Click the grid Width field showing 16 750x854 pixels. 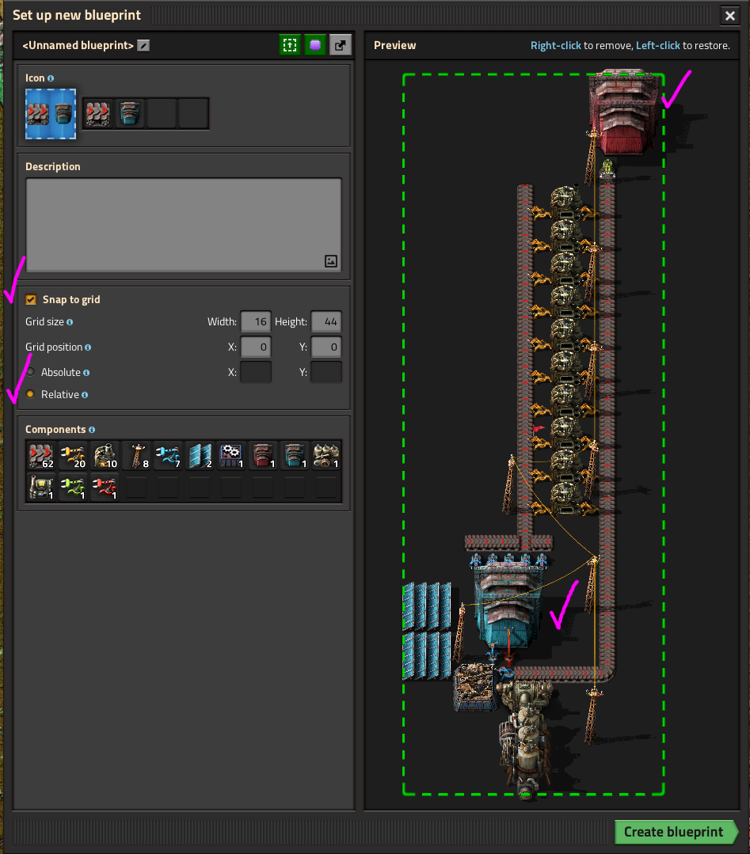tap(256, 322)
